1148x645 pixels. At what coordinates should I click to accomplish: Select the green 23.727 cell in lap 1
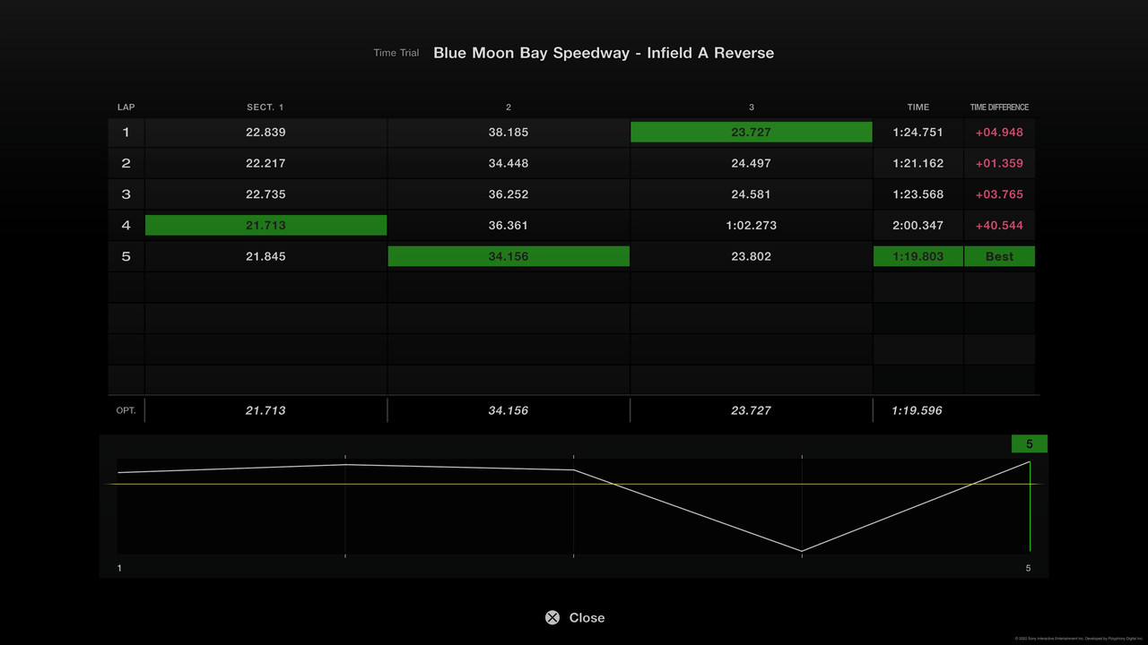click(752, 133)
